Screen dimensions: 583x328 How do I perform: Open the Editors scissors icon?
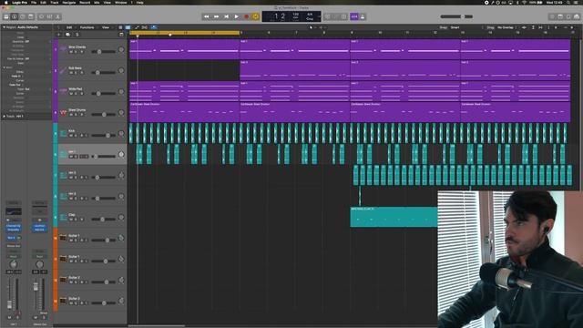[57, 16]
